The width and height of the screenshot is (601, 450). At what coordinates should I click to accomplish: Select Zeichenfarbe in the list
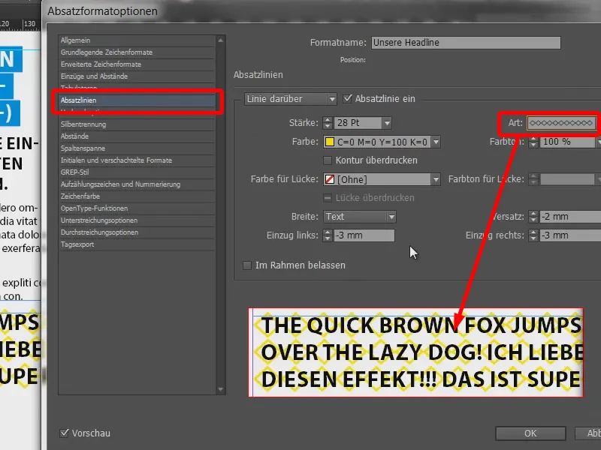point(137,196)
